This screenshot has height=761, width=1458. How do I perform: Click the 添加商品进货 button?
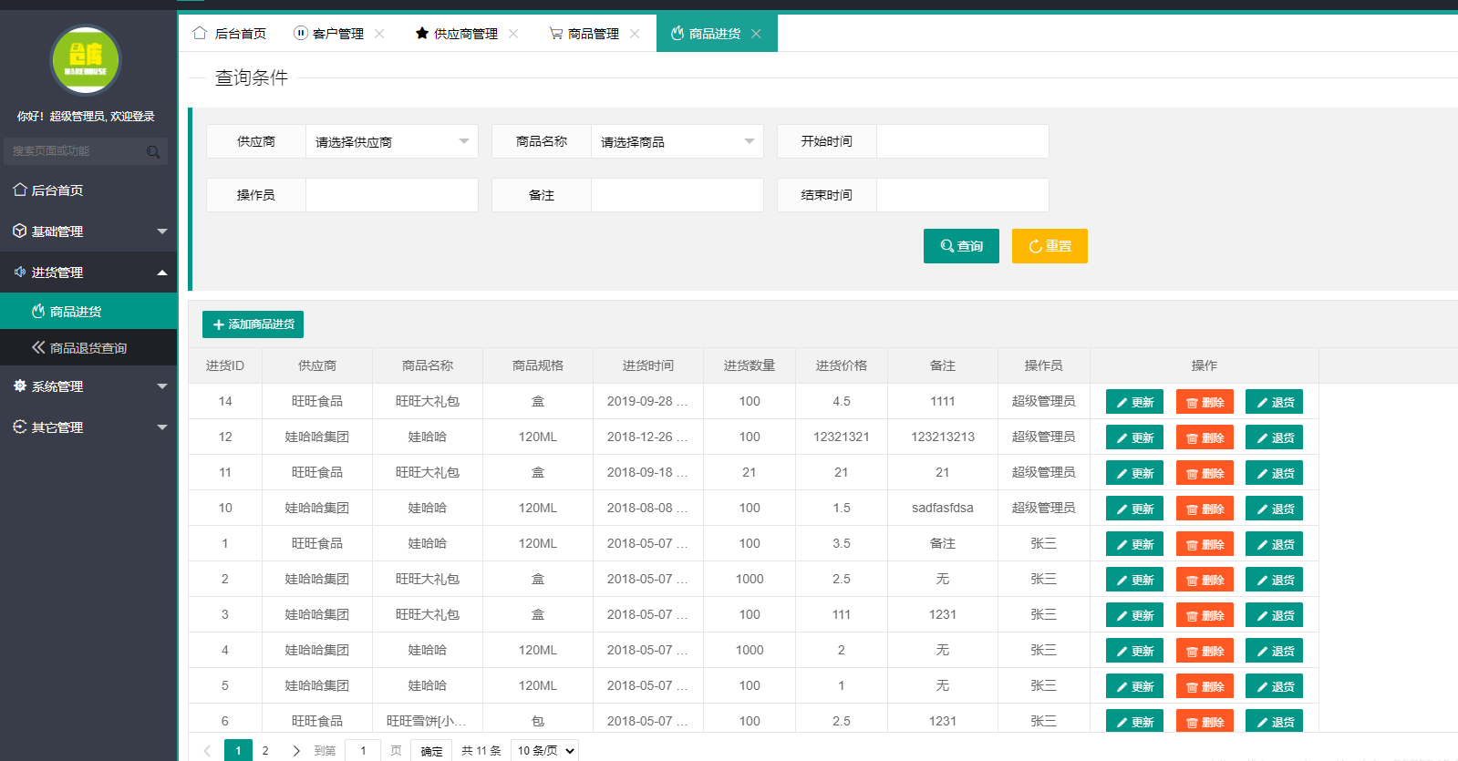(x=253, y=324)
